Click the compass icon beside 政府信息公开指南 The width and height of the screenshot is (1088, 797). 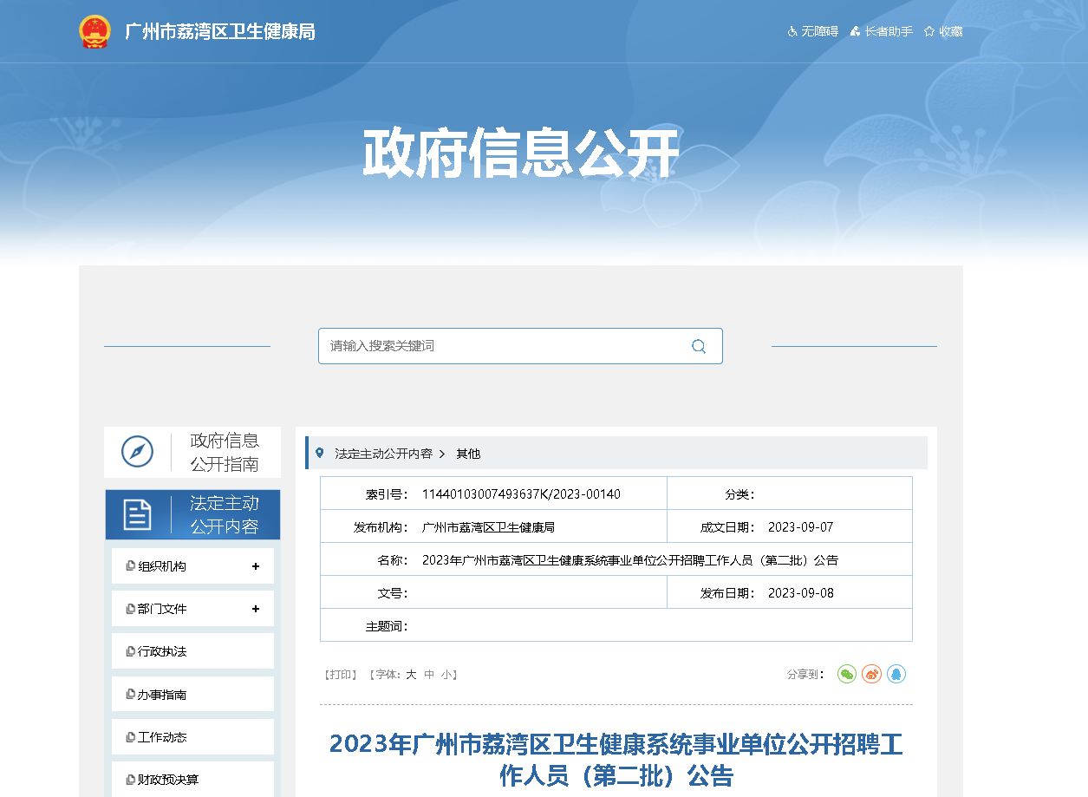click(x=137, y=452)
